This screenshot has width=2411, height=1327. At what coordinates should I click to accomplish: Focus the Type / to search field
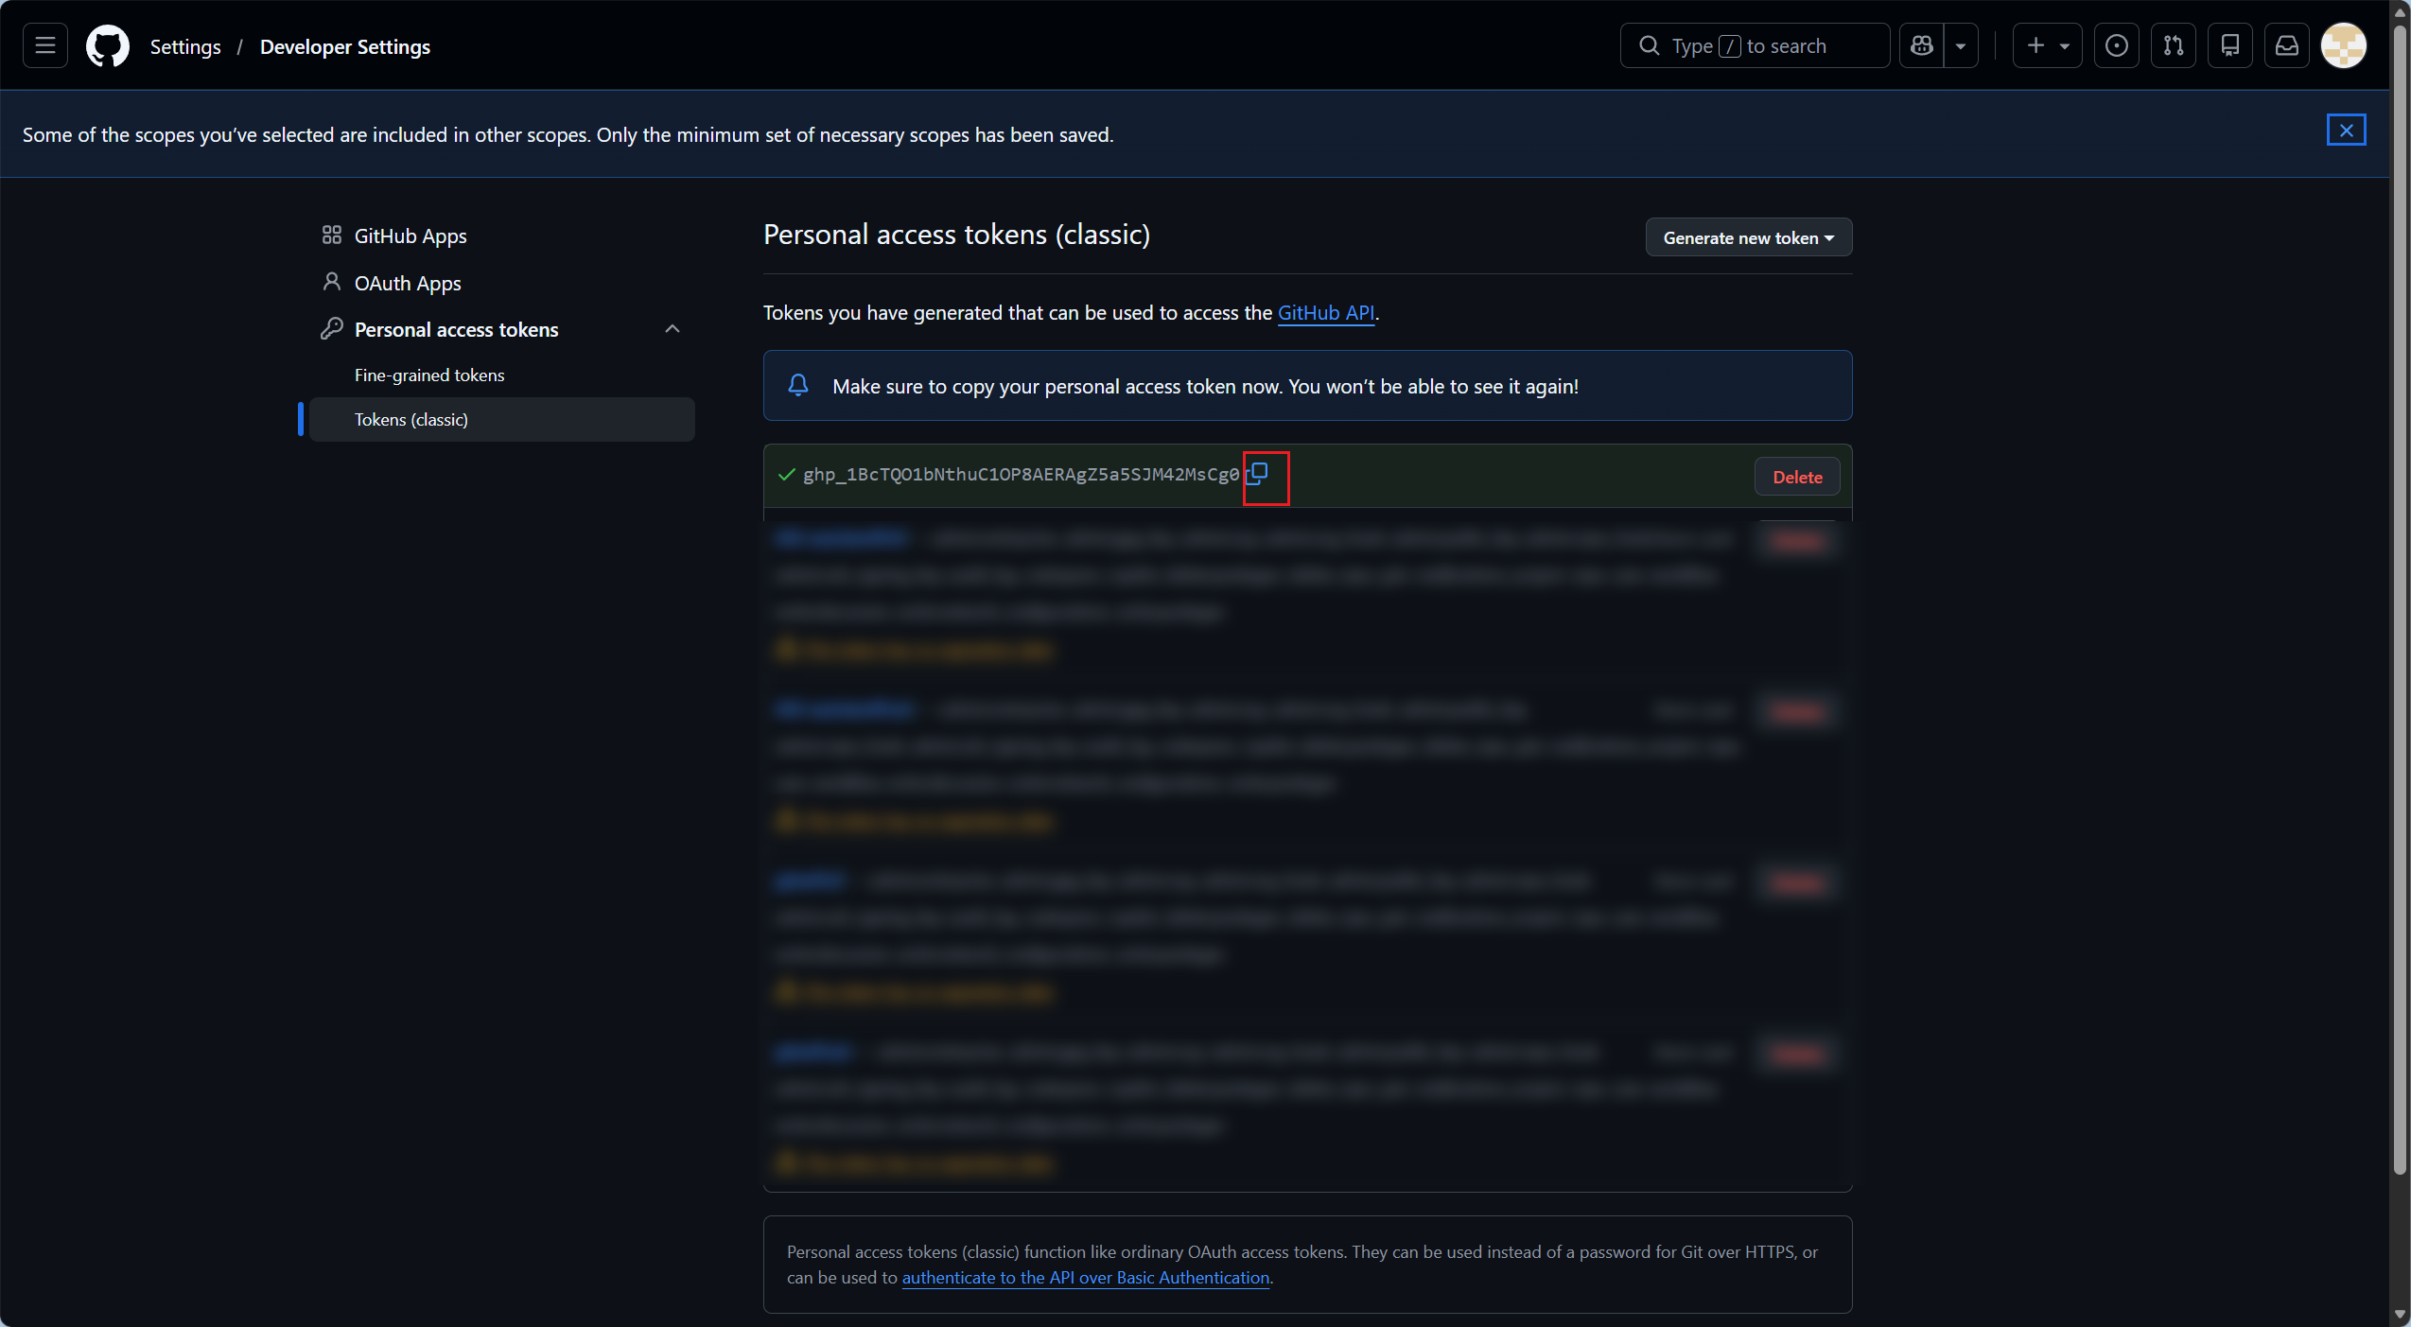tap(1755, 45)
